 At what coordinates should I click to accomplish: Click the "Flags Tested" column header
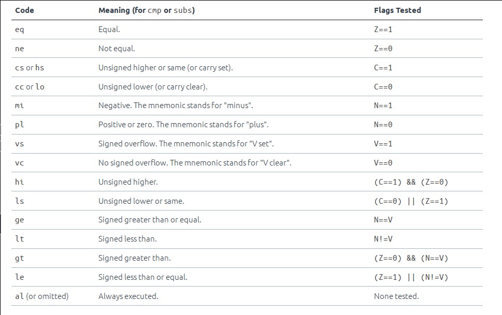(397, 10)
